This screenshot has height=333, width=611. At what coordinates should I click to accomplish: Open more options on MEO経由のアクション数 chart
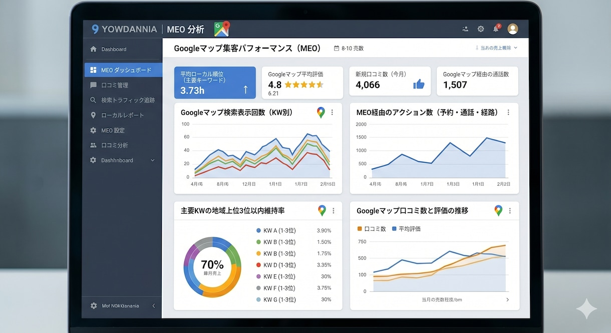(x=508, y=113)
